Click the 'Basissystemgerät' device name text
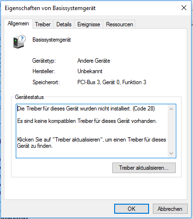 pos(52,40)
